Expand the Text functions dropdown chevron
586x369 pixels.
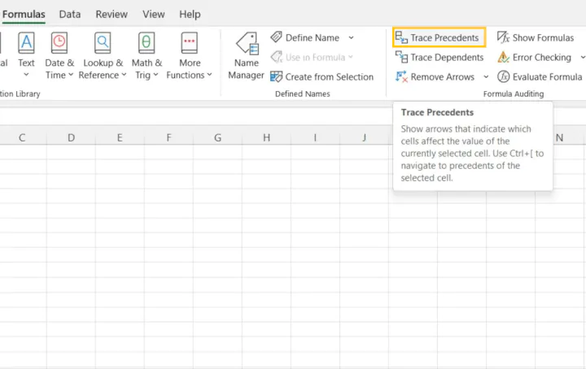(26, 75)
